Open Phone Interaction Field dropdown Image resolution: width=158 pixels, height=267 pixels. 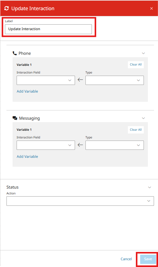click(46, 80)
